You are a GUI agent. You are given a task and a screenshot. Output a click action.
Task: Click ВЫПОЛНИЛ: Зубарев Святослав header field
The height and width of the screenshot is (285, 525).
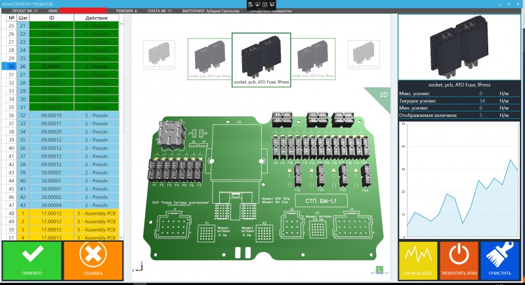tap(211, 11)
